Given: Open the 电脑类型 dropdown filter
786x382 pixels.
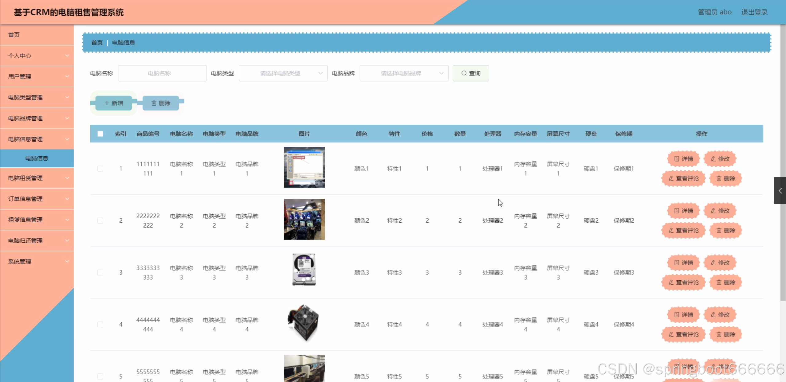Looking at the screenshot, I should (283, 73).
